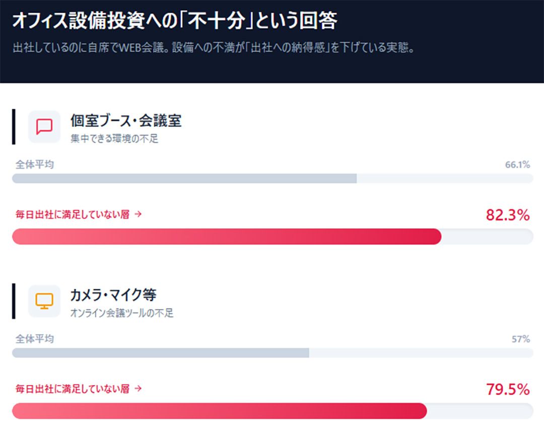This screenshot has height=436, width=544.
Task: Click the arrow beside the 82.3% row label
Action: coord(139,214)
